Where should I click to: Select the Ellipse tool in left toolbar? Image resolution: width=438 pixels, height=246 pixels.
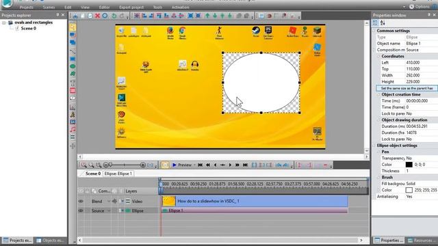(x=73, y=66)
